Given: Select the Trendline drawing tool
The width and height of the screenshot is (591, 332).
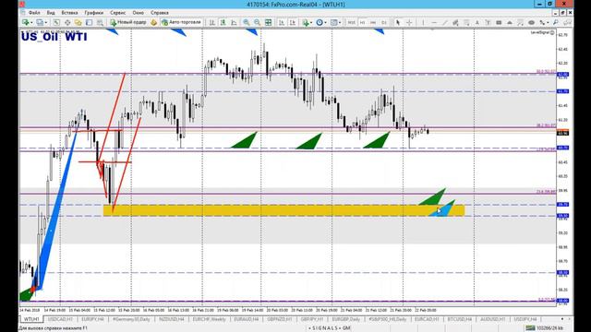Looking at the screenshot, I should (445, 22).
